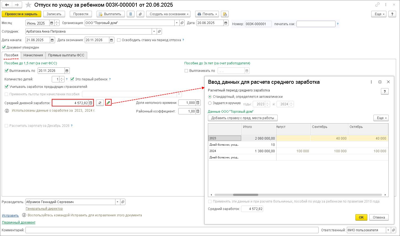
Task: Open the Еще menu in earnings dialog
Action: pos(381,118)
